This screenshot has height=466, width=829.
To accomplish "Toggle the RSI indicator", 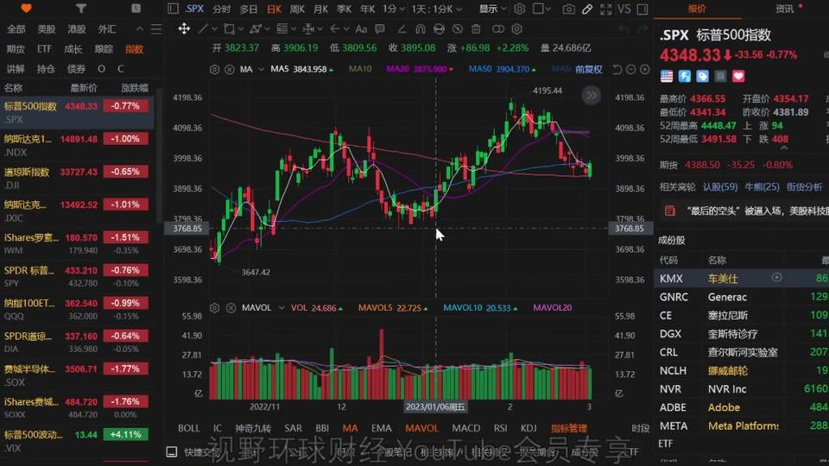I will tap(500, 428).
